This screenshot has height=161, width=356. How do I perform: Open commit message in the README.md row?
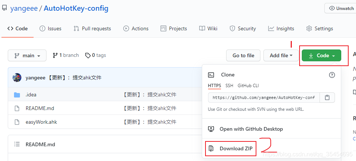(149, 108)
